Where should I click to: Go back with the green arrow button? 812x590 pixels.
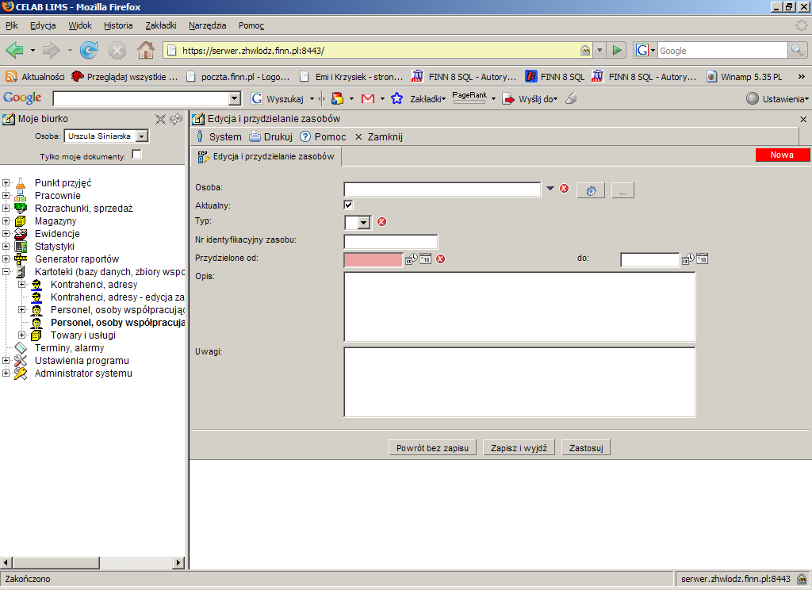(x=14, y=50)
